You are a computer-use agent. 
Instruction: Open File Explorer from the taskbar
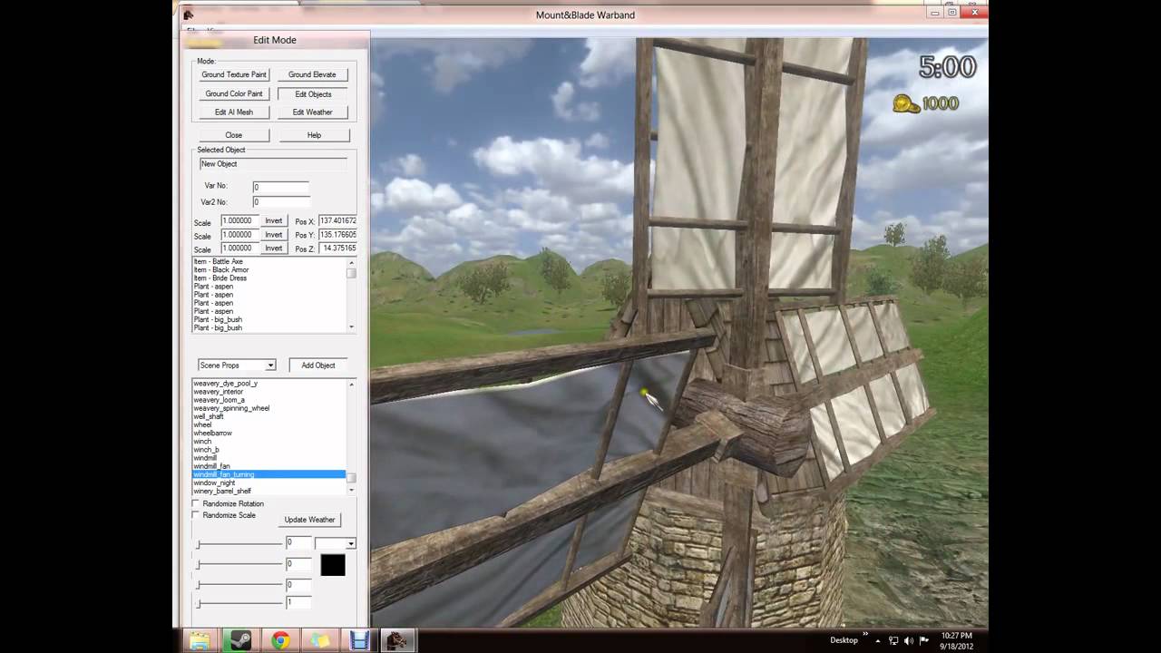click(200, 641)
